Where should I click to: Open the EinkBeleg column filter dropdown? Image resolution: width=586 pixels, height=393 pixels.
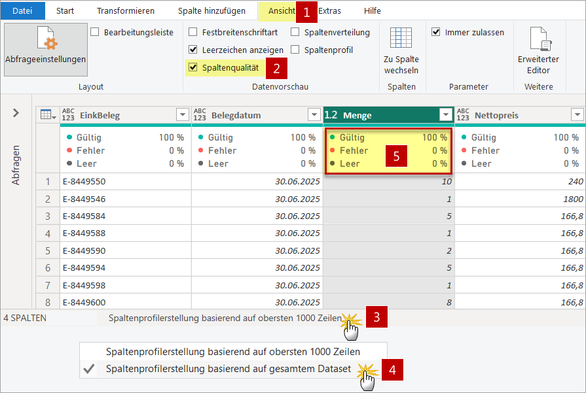pyautogui.click(x=183, y=115)
